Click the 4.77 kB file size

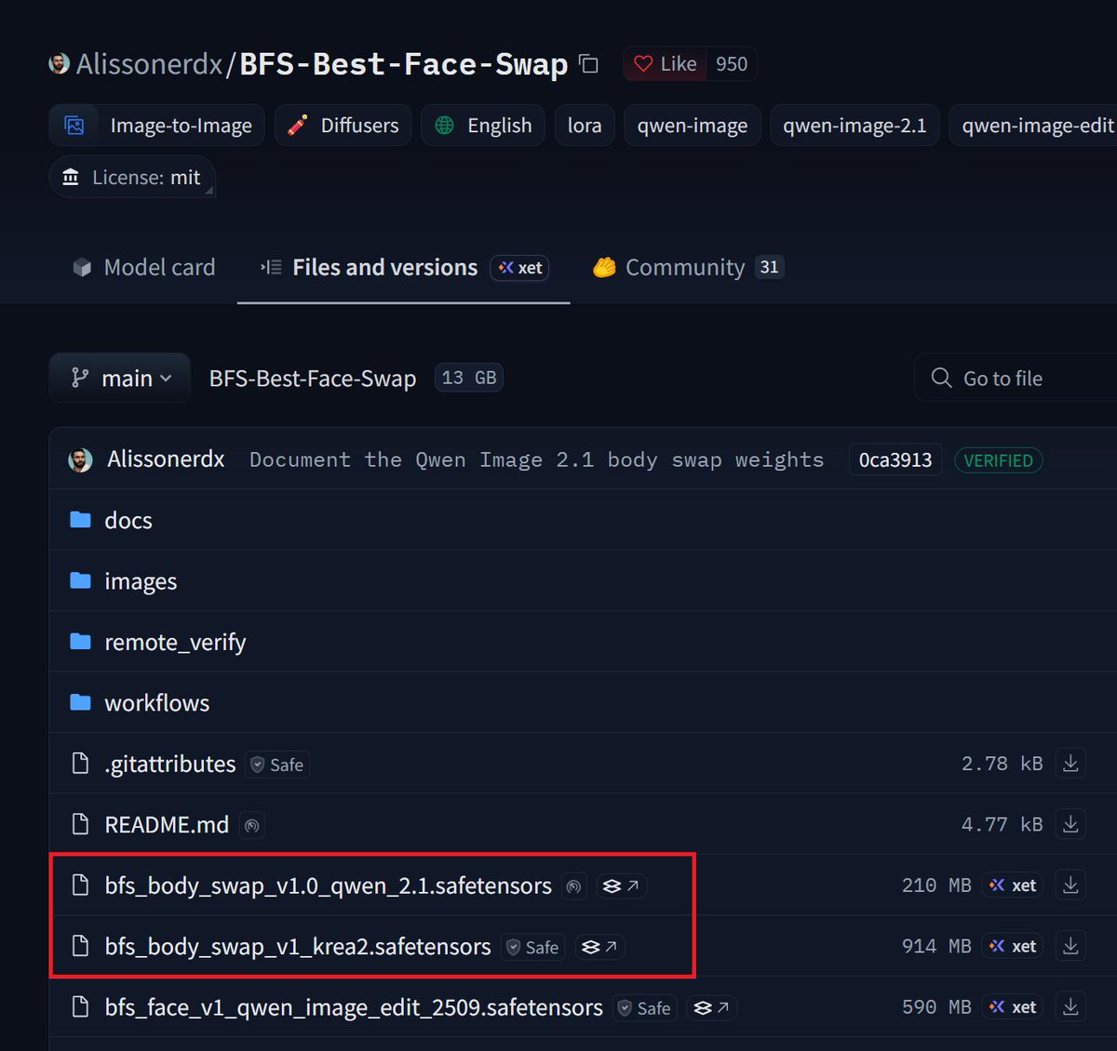coord(1002,824)
